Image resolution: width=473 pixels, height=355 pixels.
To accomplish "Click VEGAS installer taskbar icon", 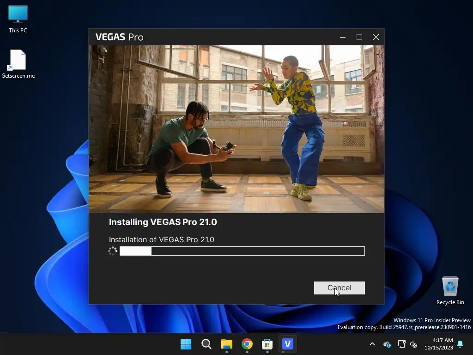I will click(287, 344).
